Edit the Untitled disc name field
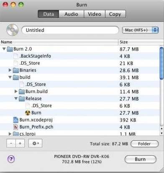The image size is (164, 173). 70,30
